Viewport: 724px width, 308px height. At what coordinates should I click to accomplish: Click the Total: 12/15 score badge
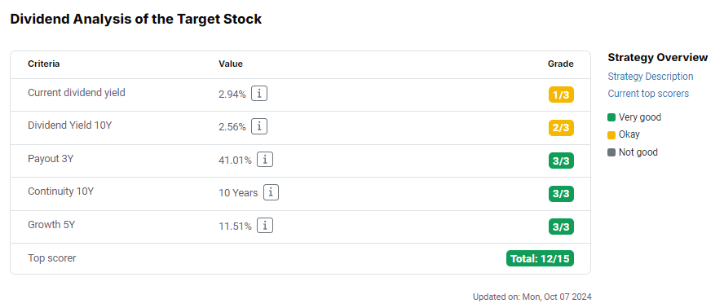tap(540, 258)
